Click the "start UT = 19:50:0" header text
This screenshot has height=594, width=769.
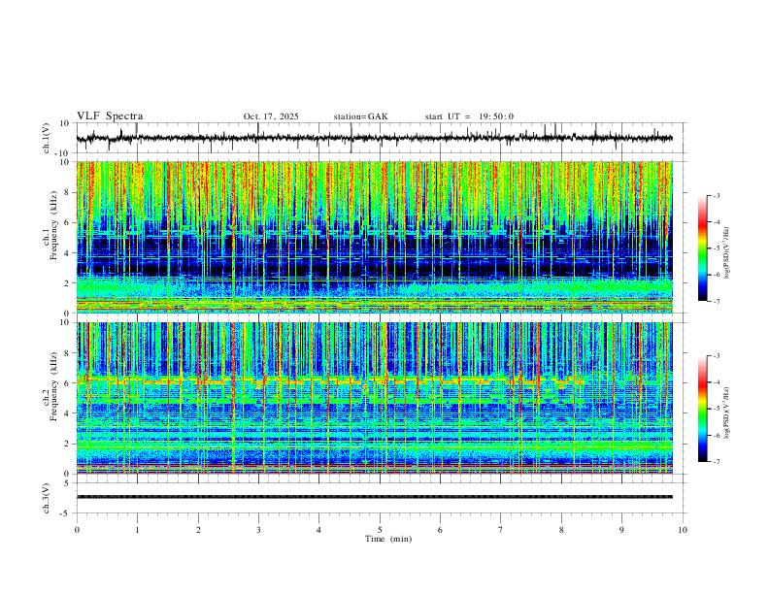click(x=469, y=116)
